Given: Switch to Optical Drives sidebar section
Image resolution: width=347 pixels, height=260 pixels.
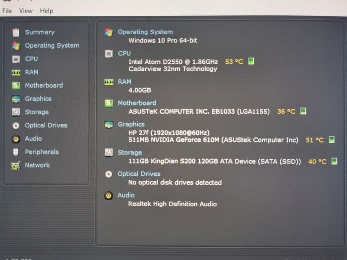Looking at the screenshot, I should click(46, 125).
